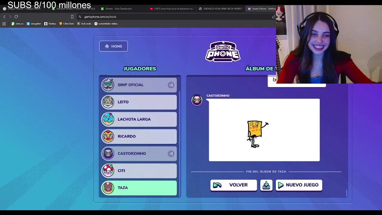This screenshot has width=382, height=215.
Task: Click the SpongeBob drawing in the album
Action: pyautogui.click(x=264, y=130)
